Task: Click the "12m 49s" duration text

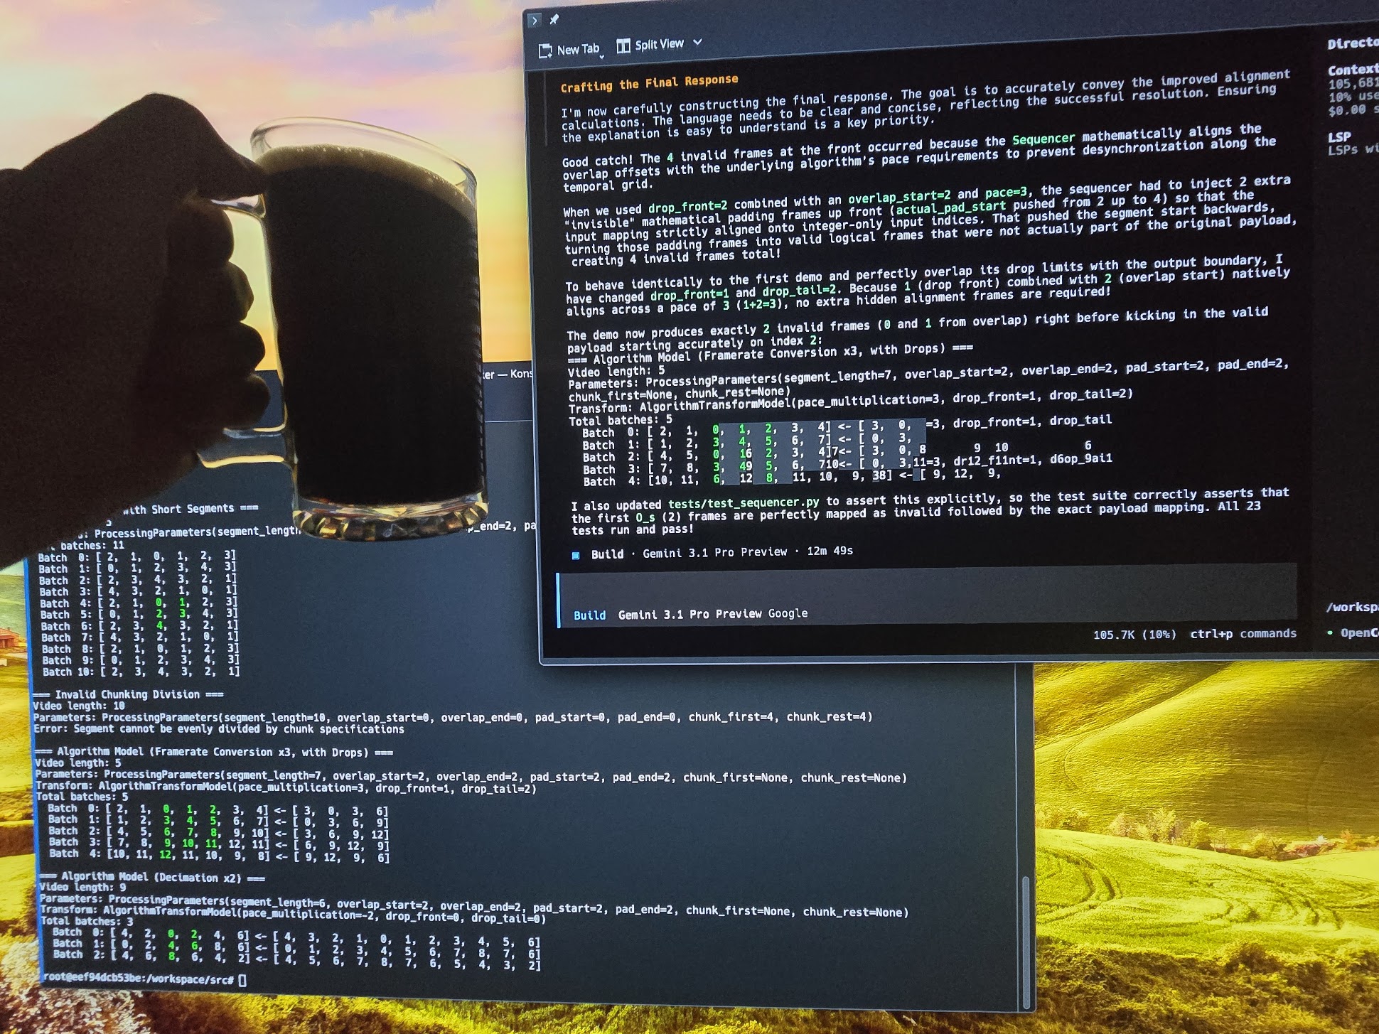Action: [830, 551]
